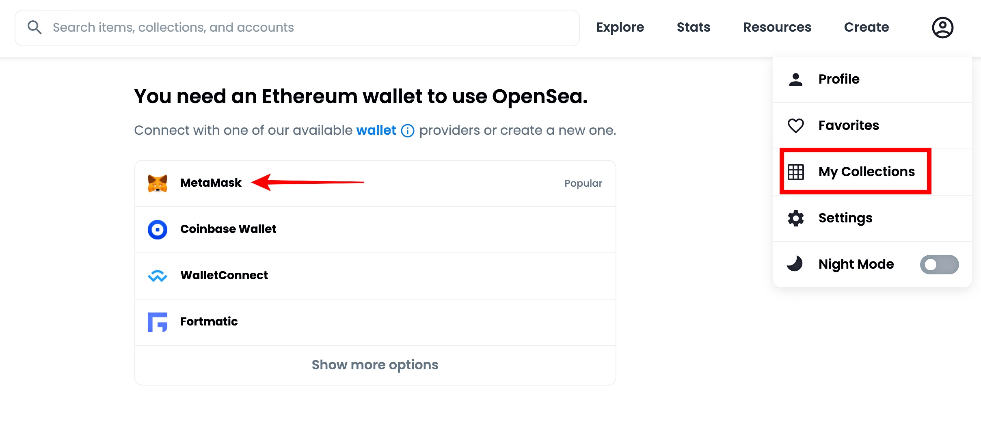
Task: Open the Resources menu
Action: click(777, 28)
